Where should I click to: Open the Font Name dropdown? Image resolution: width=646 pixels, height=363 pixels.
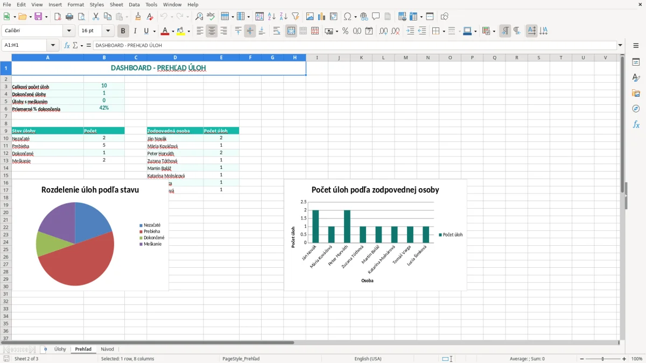pyautogui.click(x=69, y=31)
